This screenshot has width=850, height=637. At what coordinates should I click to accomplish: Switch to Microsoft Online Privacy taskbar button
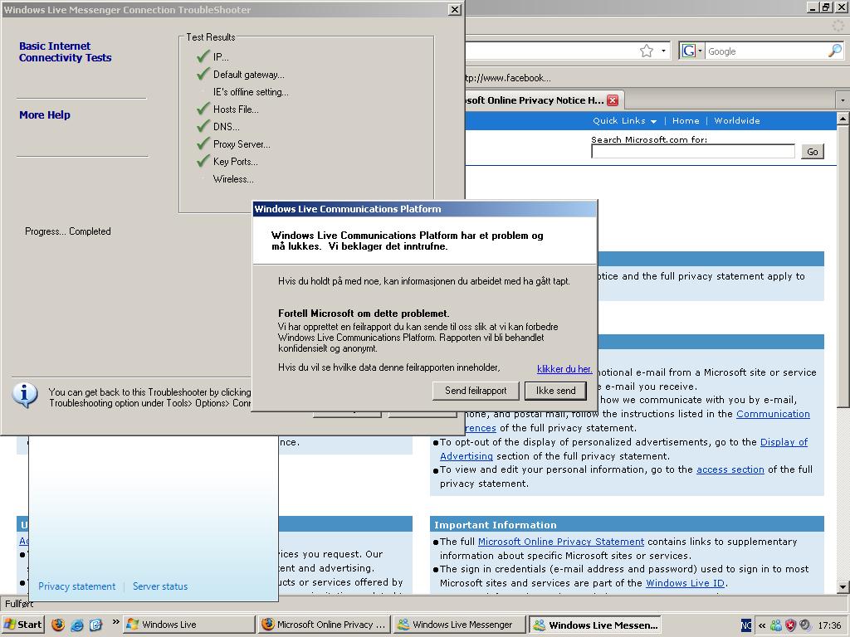(324, 625)
